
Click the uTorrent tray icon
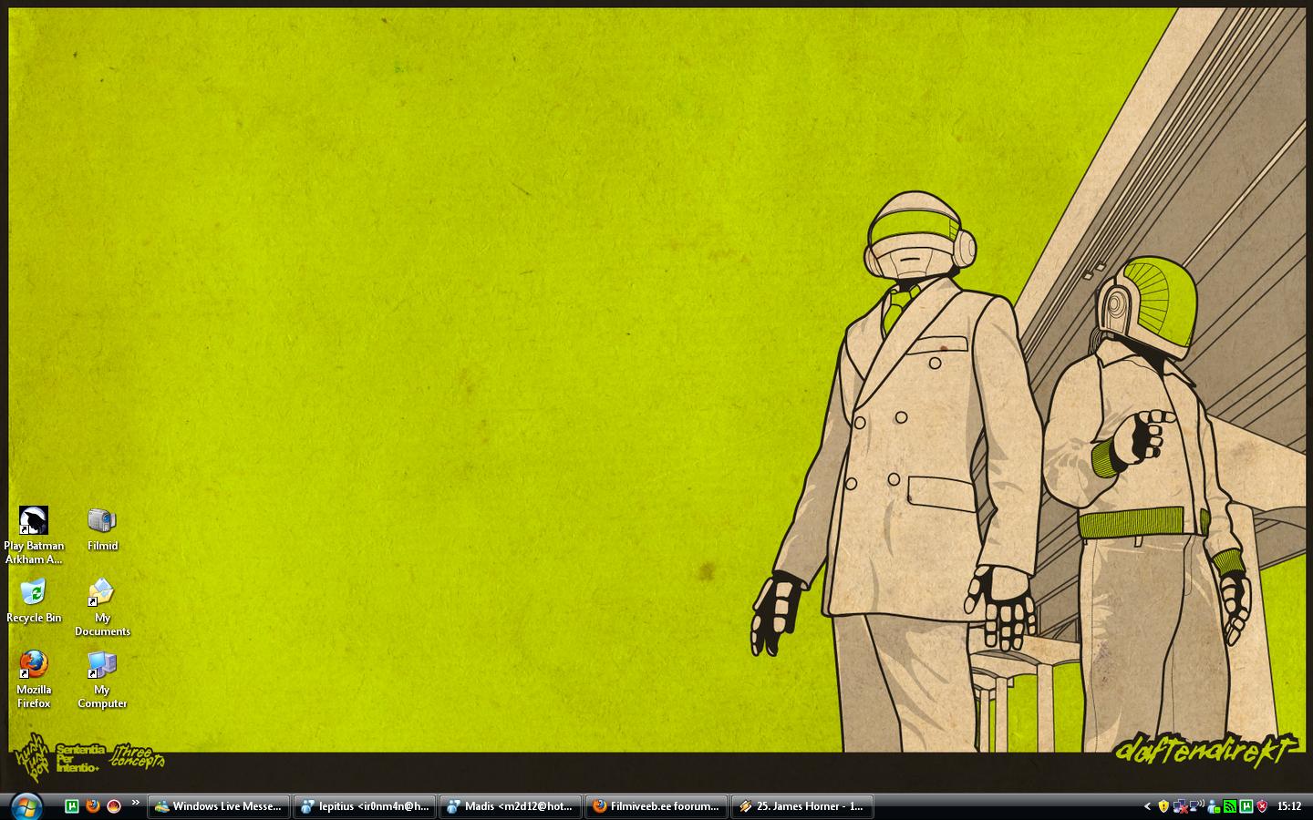(1246, 806)
